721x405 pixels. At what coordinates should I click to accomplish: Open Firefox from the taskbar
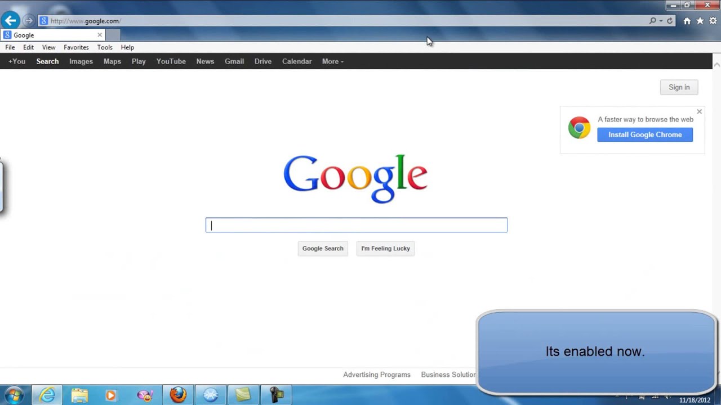(178, 395)
